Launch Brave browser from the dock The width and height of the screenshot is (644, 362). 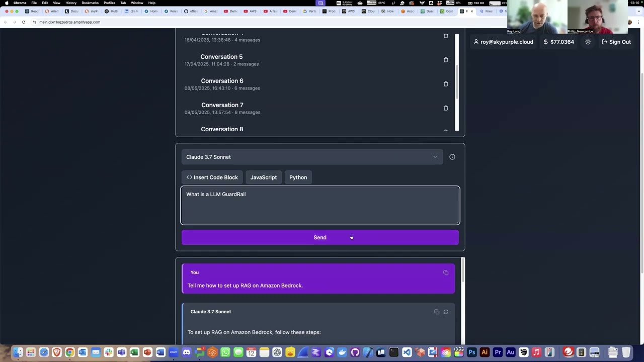[57, 352]
